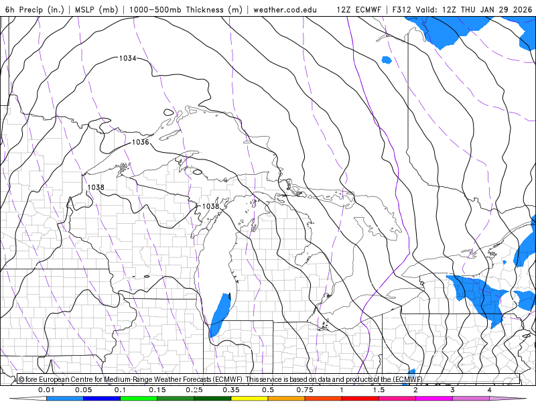
Task: Select the yellow 0.35–0.5 legend swatch
Action: (249, 399)
